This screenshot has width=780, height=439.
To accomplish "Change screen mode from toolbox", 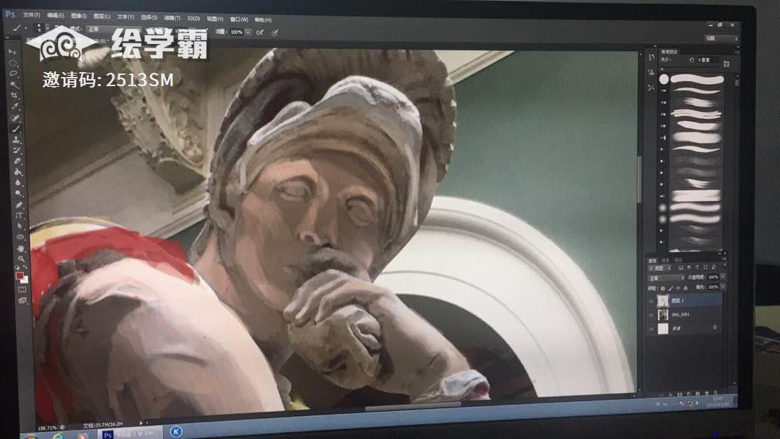I will [23, 300].
